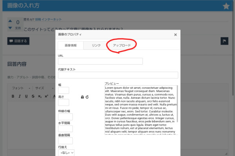Upvote the question with the up arrow
The width and height of the screenshot is (235, 156).
click(10, 21)
